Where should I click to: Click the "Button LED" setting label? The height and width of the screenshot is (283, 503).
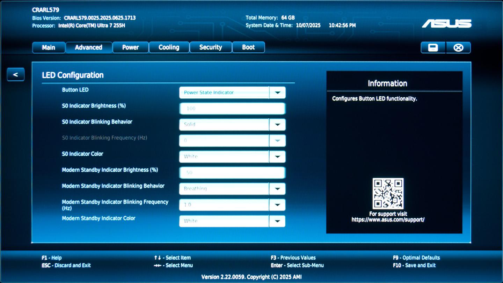tap(75, 90)
